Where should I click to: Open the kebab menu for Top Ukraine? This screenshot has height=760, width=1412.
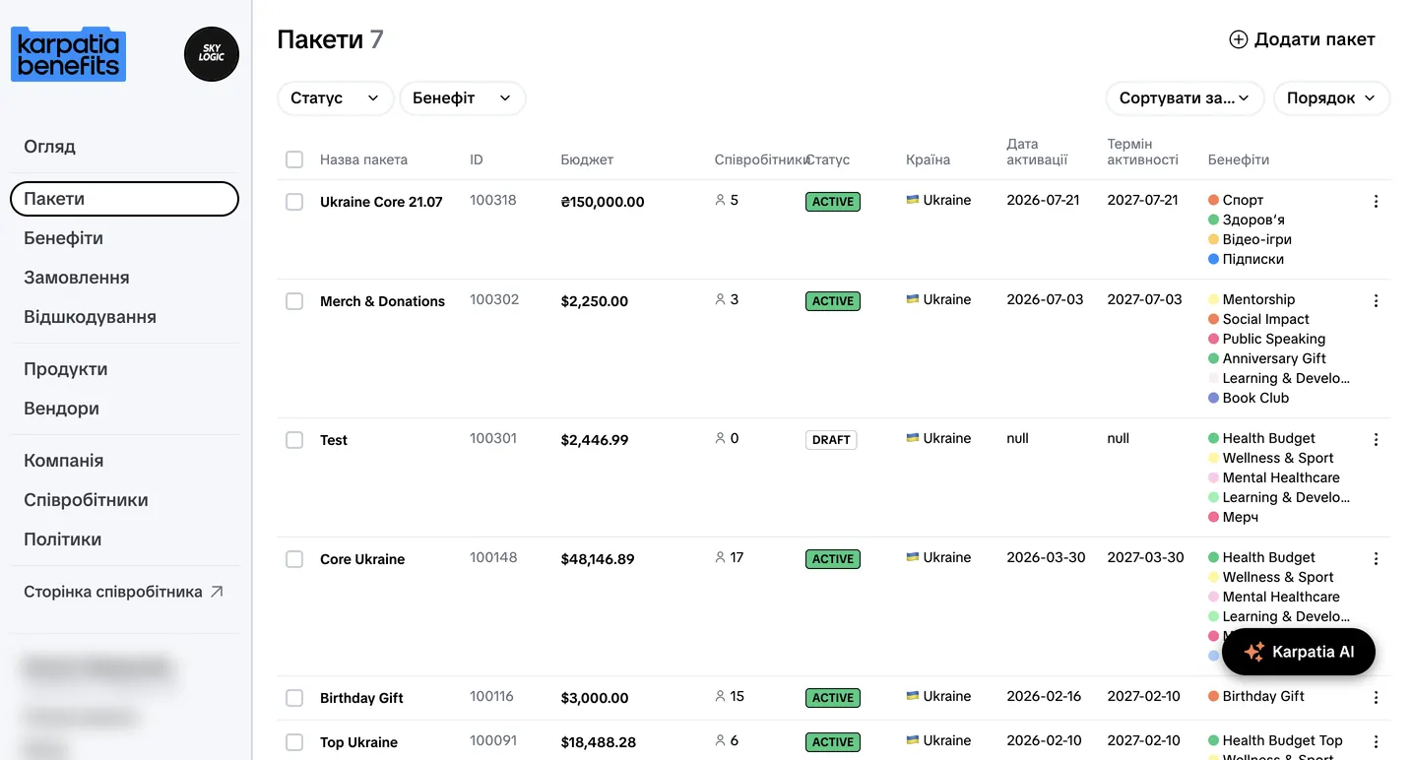point(1376,741)
